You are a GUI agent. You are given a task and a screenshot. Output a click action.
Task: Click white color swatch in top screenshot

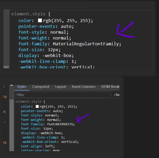click(x=40, y=20)
